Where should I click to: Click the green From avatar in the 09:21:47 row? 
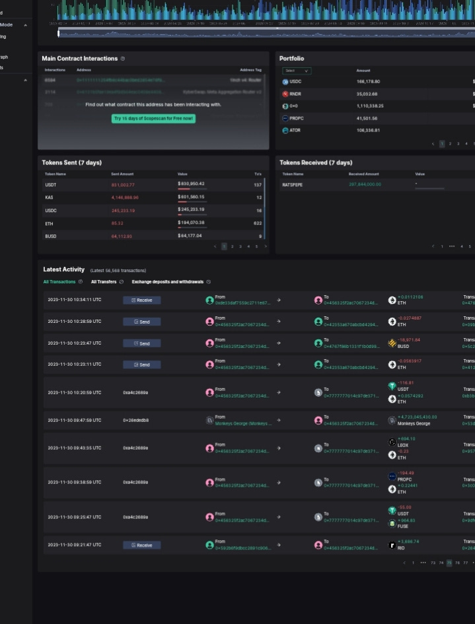pos(210,545)
